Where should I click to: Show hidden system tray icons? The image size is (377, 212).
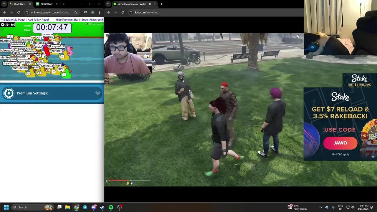pos(320,207)
